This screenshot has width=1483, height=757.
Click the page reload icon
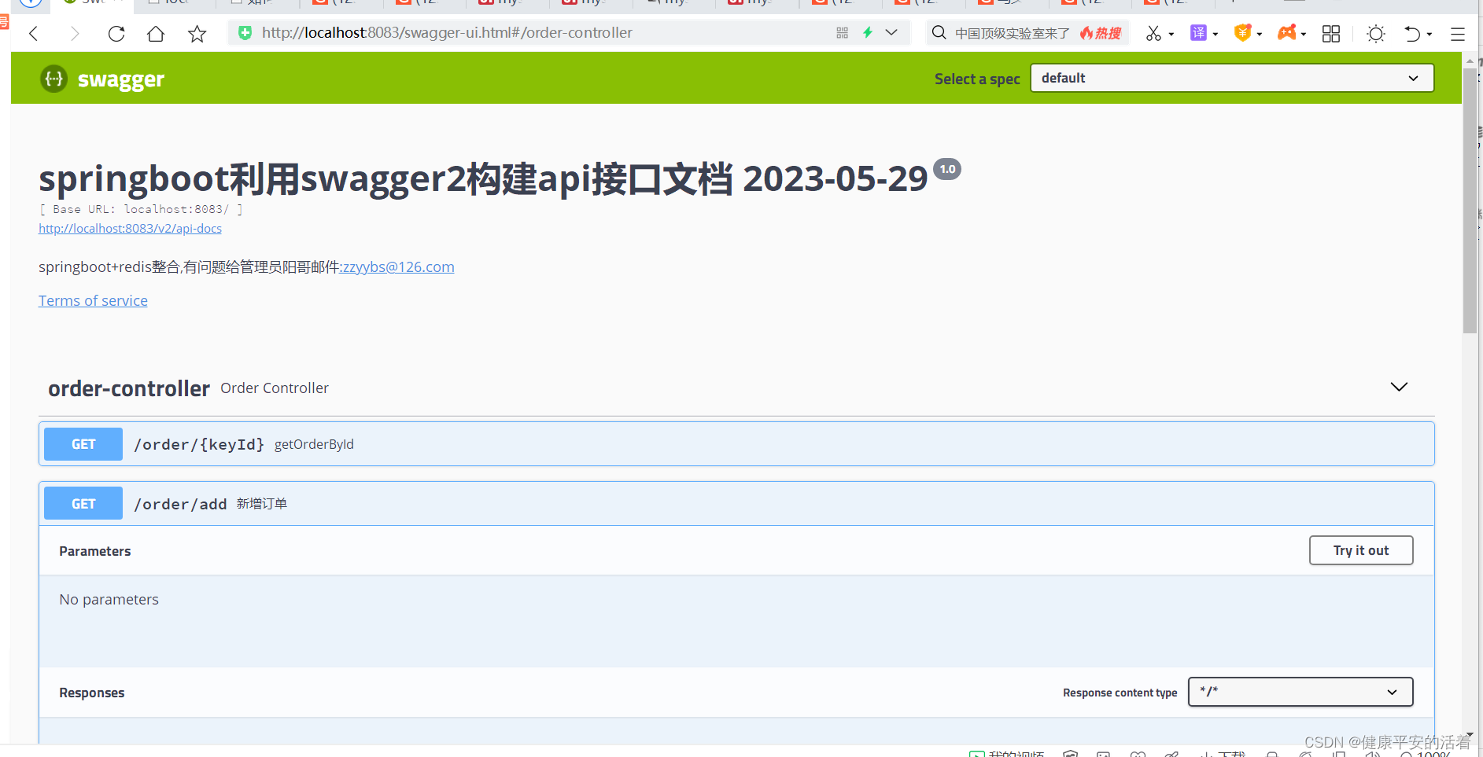(x=116, y=33)
